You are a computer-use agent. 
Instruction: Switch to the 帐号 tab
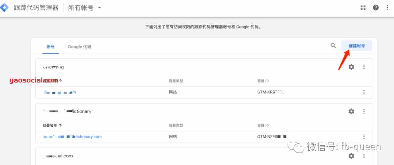pyautogui.click(x=50, y=47)
